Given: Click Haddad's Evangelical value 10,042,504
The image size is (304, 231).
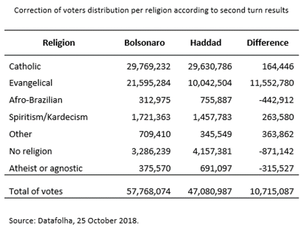Looking at the screenshot, I should [x=210, y=83].
